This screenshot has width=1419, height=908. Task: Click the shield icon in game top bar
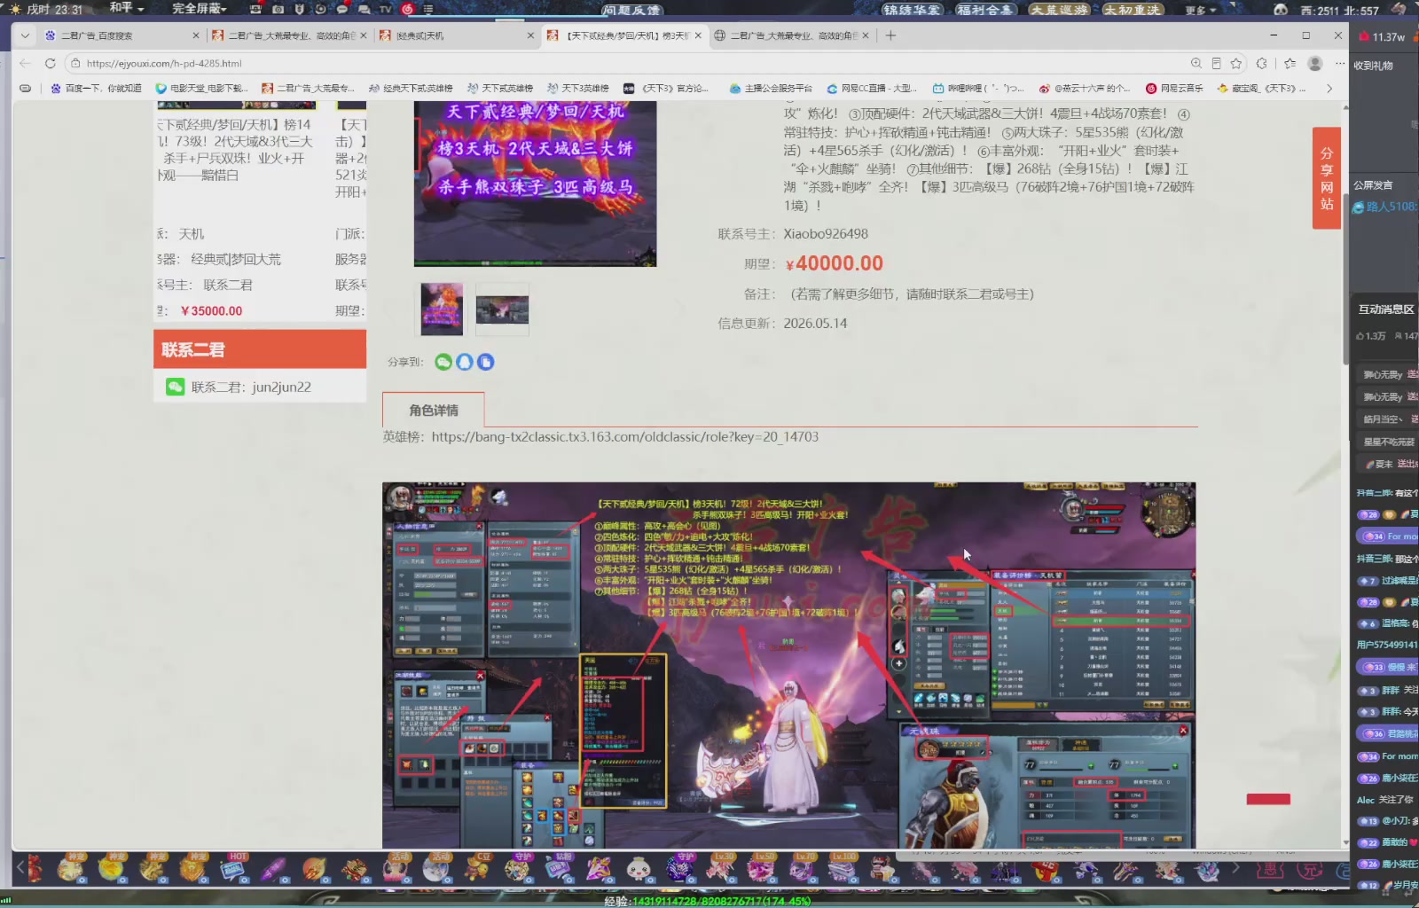(299, 9)
